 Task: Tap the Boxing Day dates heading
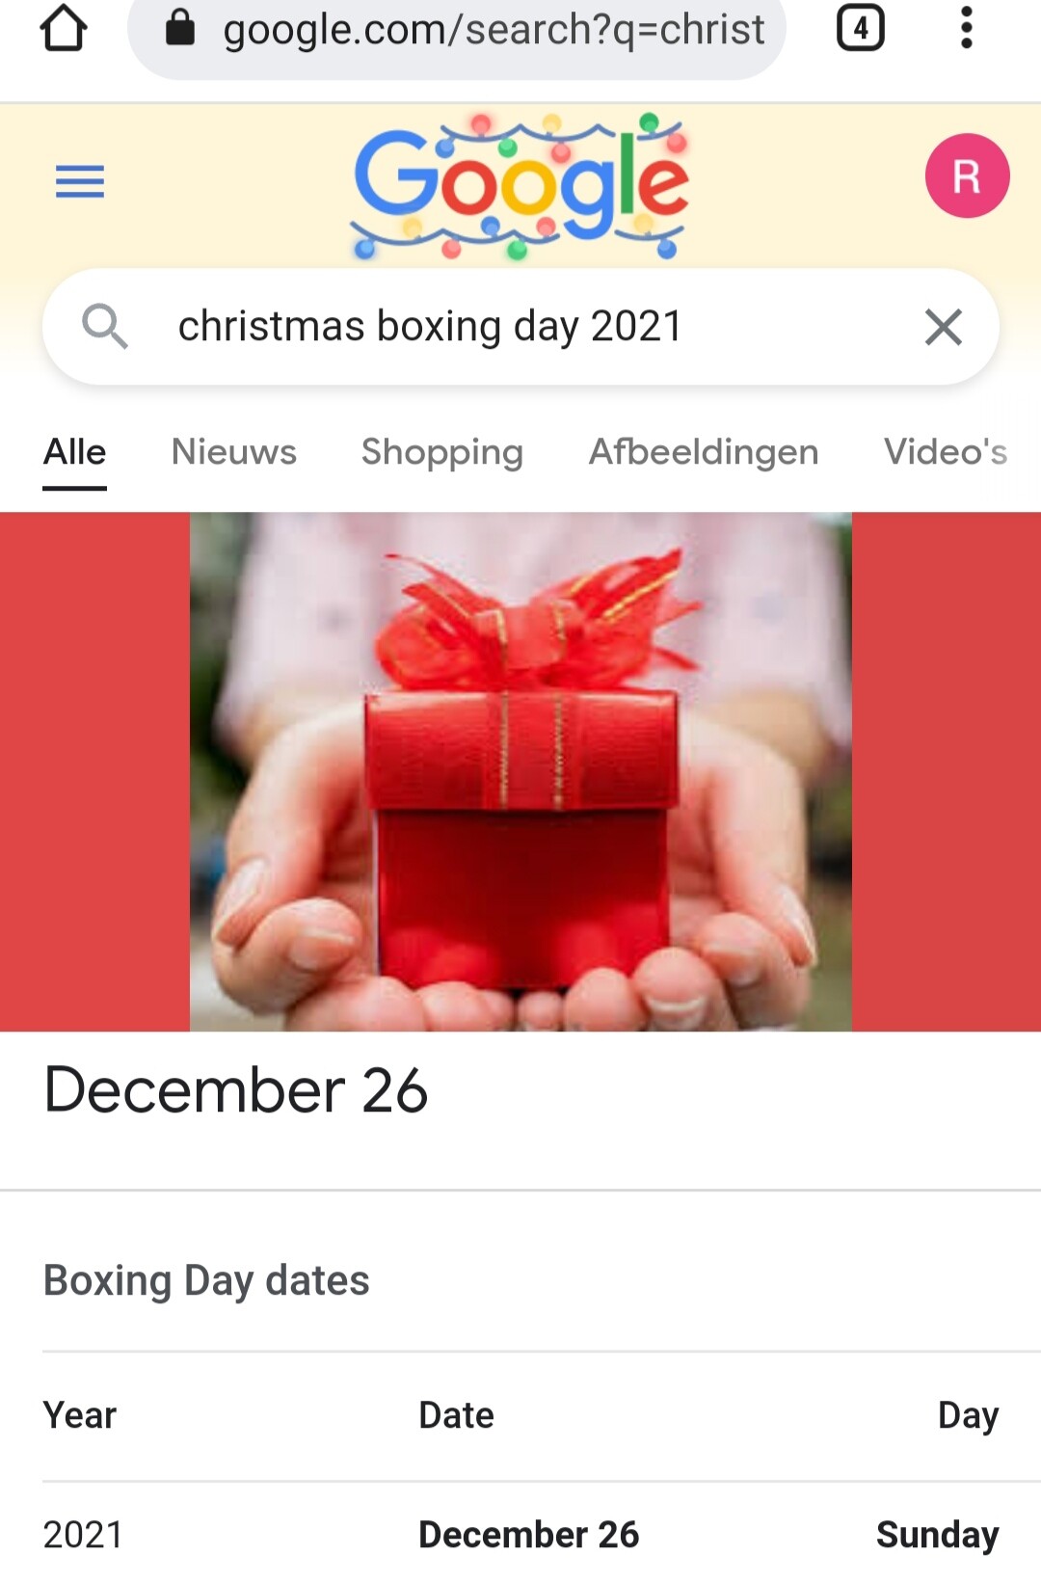click(x=206, y=1281)
